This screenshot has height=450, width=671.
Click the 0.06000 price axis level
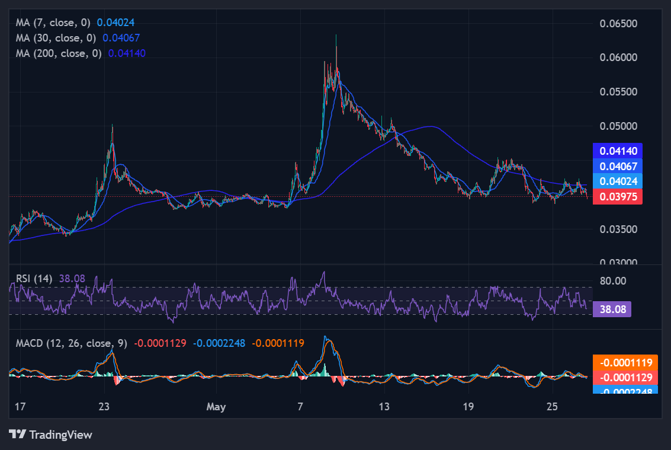[618, 58]
